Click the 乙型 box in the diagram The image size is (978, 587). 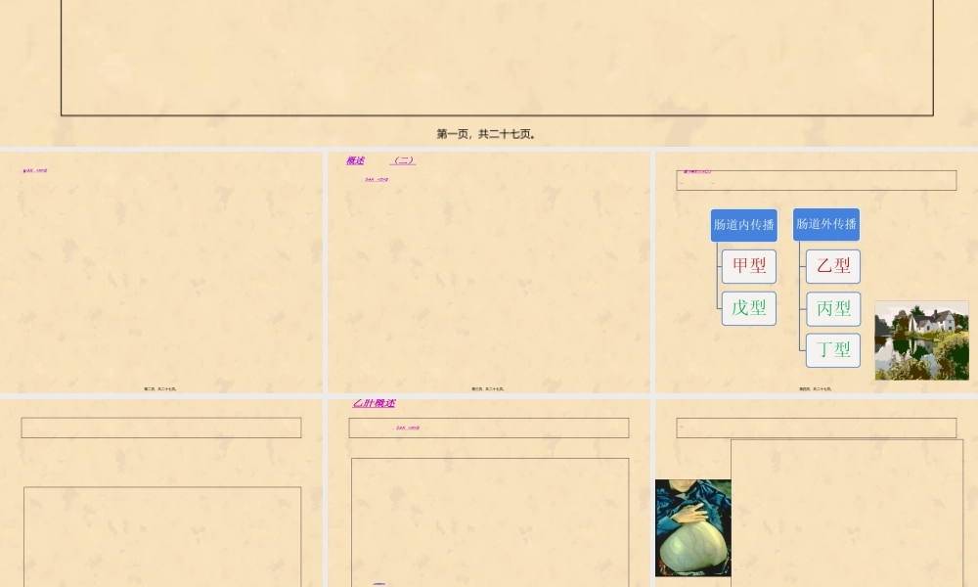tap(832, 265)
